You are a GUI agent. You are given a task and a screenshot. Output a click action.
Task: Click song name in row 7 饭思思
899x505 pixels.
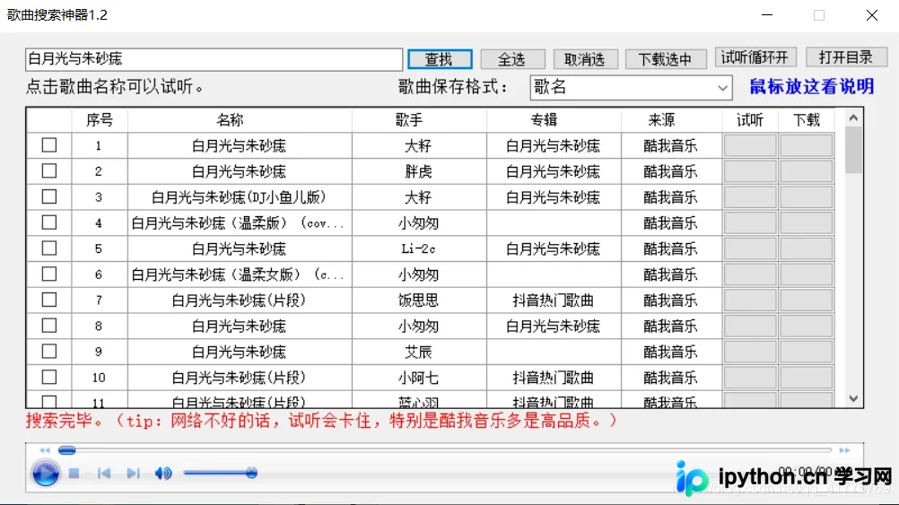(239, 300)
